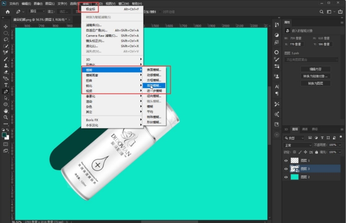The width and height of the screenshot is (346, 223).
Task: Toggle the layer filter on/off switch
Action: (341, 137)
